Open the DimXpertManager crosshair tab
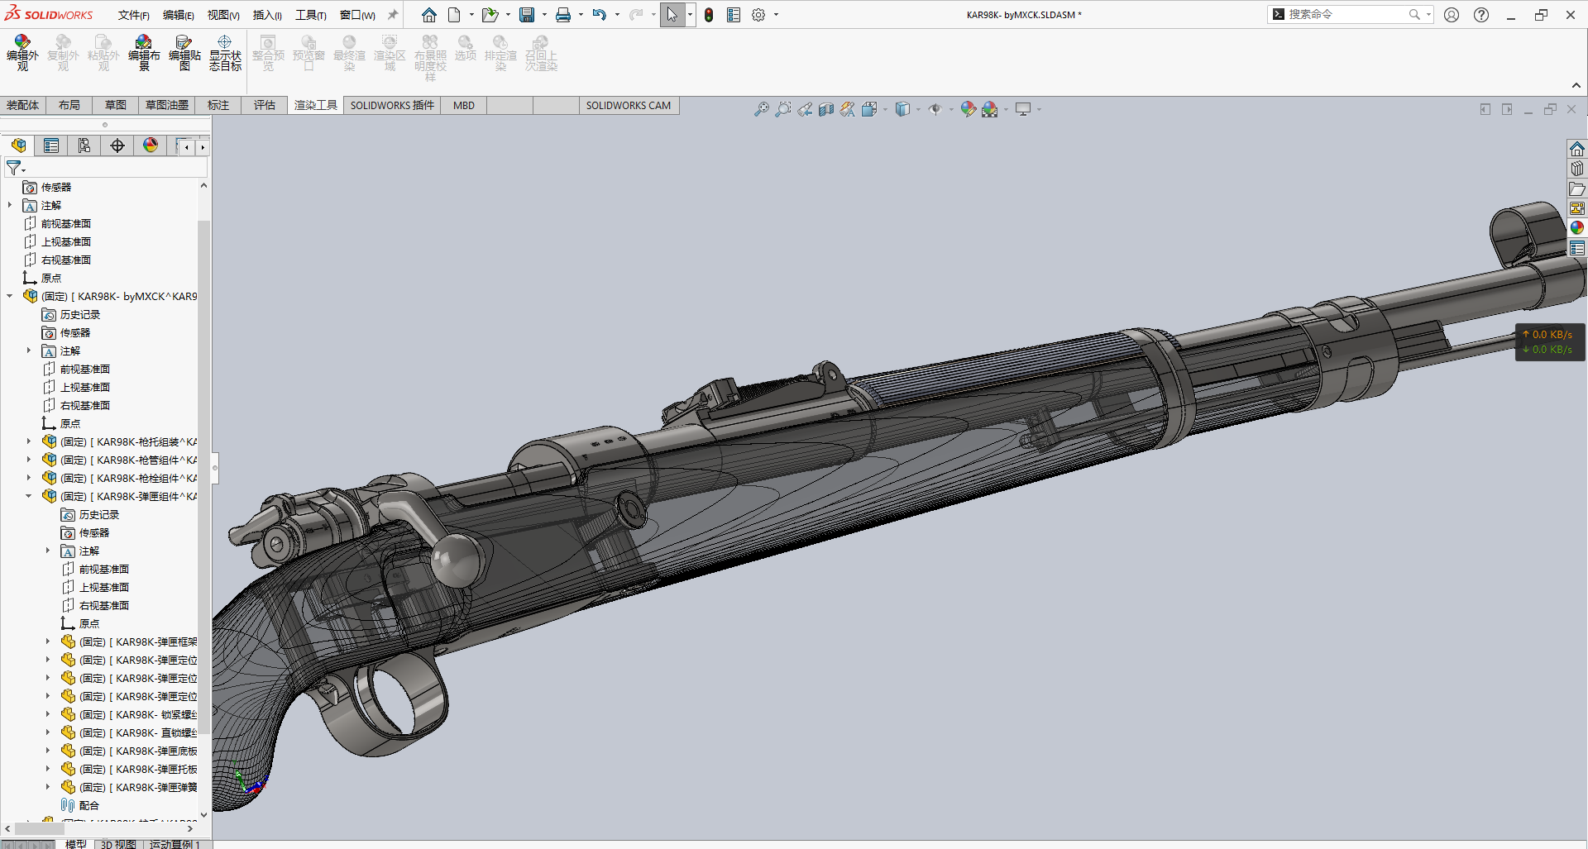 tap(117, 146)
